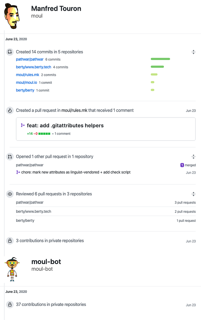Click the lock icon beside 3 contributions
The image size is (201, 320).
tap(10, 241)
